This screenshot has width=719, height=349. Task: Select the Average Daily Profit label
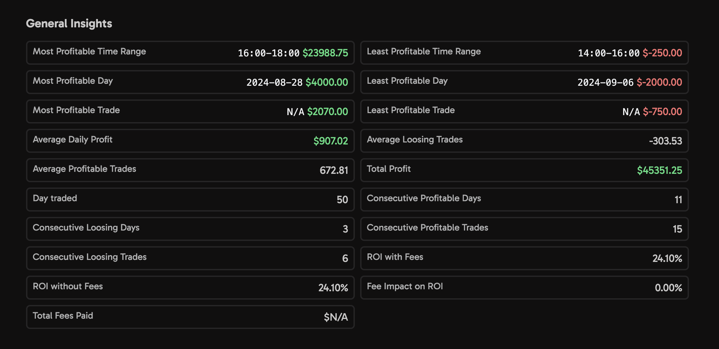click(73, 139)
